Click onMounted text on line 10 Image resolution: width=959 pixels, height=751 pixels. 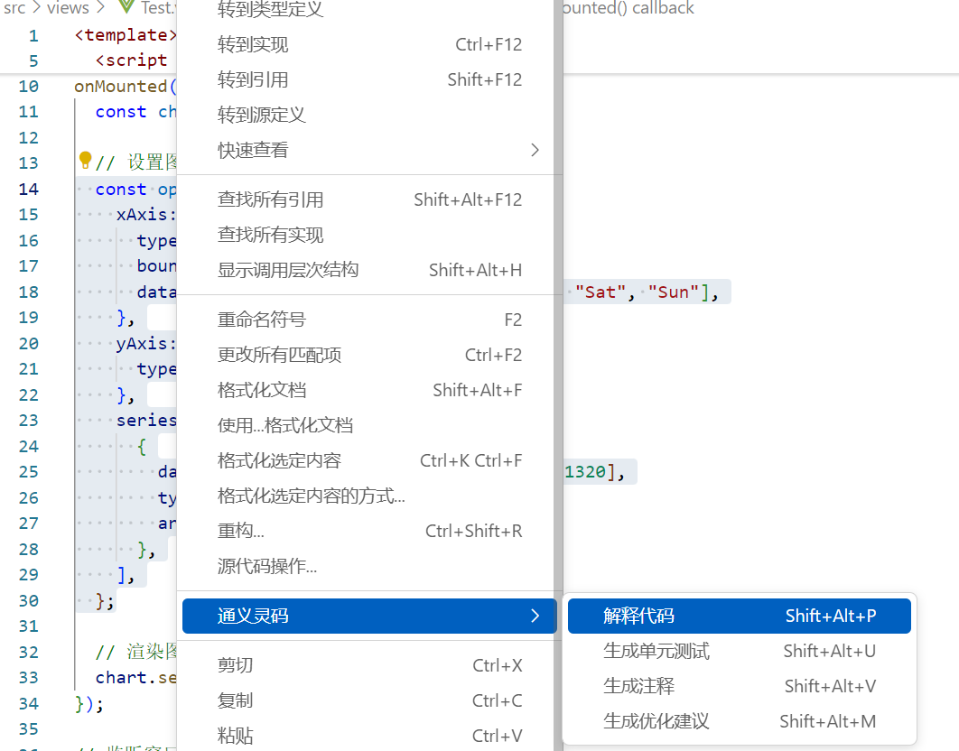[x=120, y=87]
